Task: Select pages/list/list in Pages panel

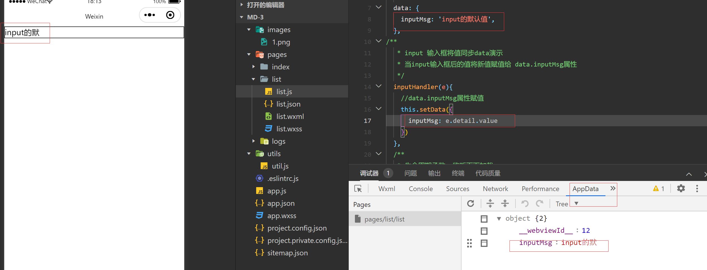Action: point(384,219)
